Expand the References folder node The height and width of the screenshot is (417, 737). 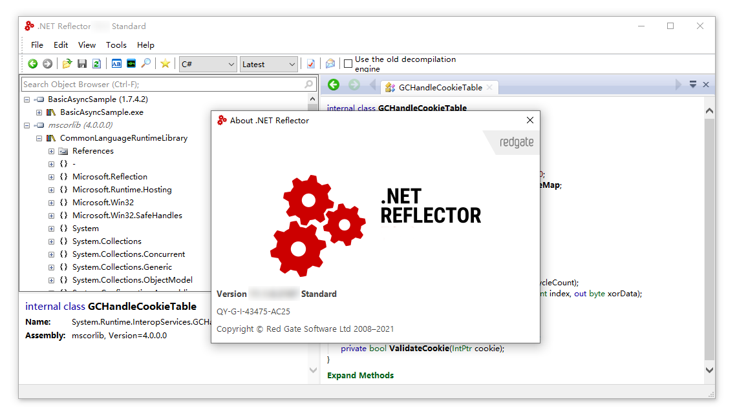click(51, 151)
